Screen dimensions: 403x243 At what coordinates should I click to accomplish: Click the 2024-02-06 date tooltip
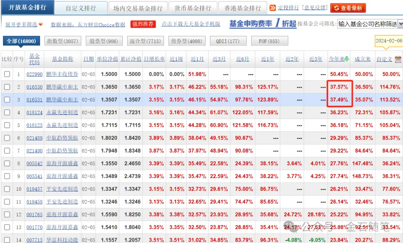pyautogui.click(x=389, y=41)
